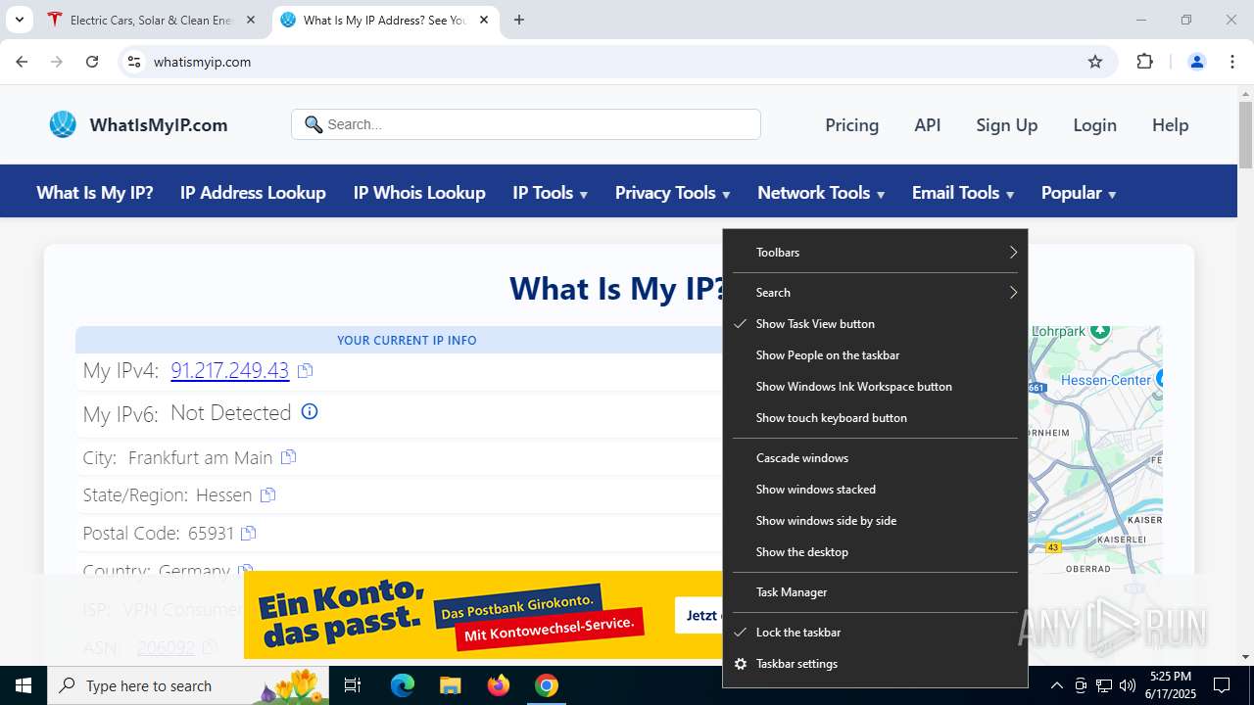Close the What Is My IP Address tab
This screenshot has width=1254, height=705.
484,20
